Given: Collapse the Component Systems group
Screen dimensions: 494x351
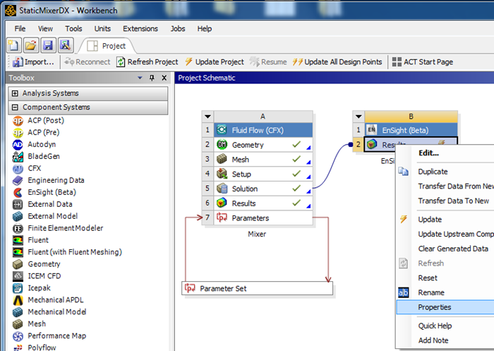Looking at the screenshot, I should coord(15,107).
